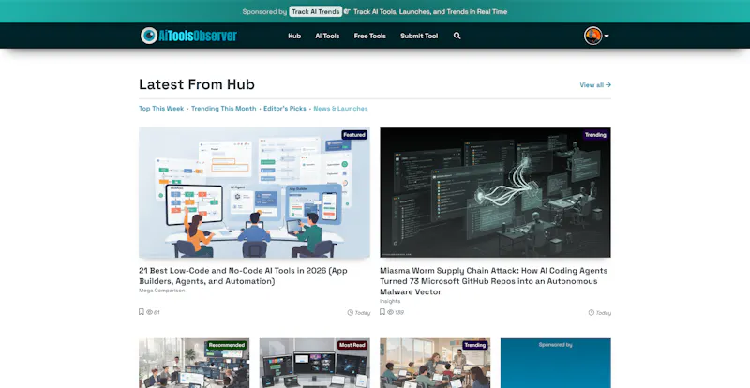Select the Top This Week tab

coord(161,109)
